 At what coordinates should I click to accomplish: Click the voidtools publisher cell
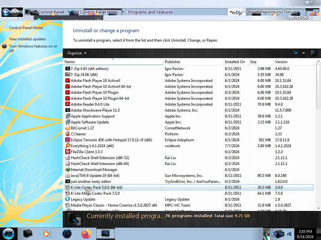[173, 146]
